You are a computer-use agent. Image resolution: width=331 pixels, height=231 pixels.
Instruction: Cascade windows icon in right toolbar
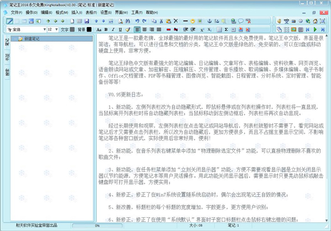279,30
